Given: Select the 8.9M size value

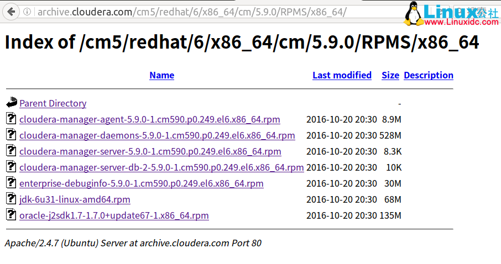Looking at the screenshot, I should [392, 119].
